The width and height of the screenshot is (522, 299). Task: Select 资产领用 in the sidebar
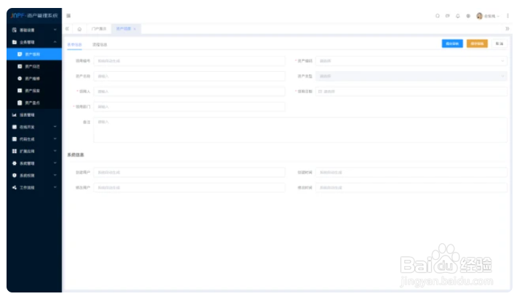(x=34, y=54)
